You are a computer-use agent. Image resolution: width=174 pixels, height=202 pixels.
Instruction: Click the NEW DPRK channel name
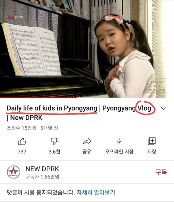click(42, 169)
